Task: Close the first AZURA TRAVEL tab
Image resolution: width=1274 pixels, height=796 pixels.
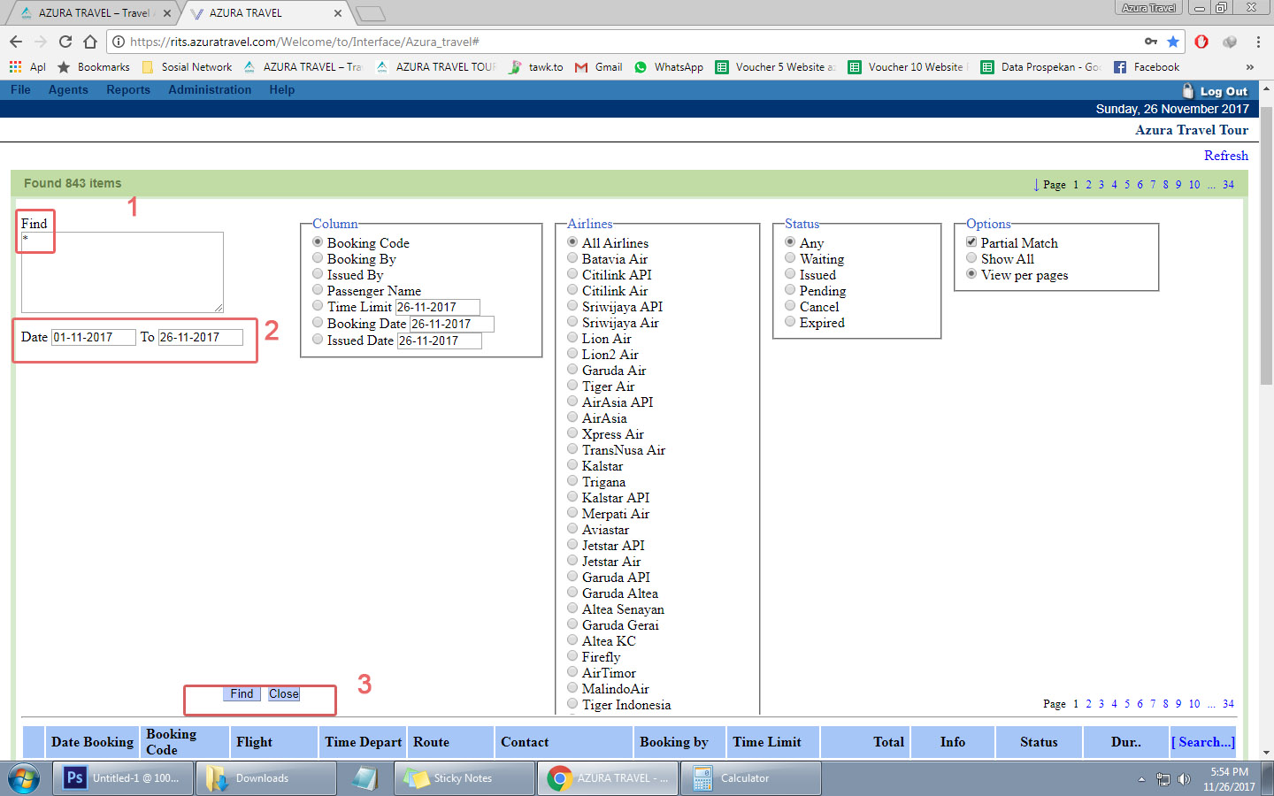Action: 166,13
